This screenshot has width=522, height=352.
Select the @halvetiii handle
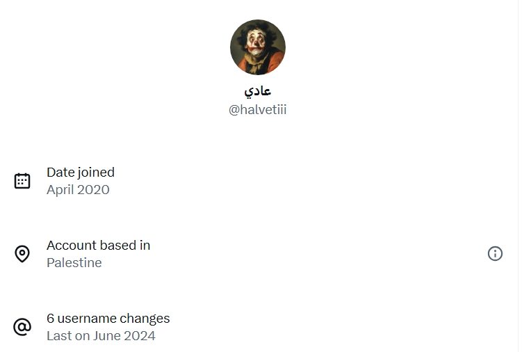click(257, 110)
